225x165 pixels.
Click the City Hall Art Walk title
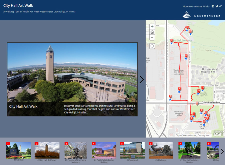click(x=18, y=5)
